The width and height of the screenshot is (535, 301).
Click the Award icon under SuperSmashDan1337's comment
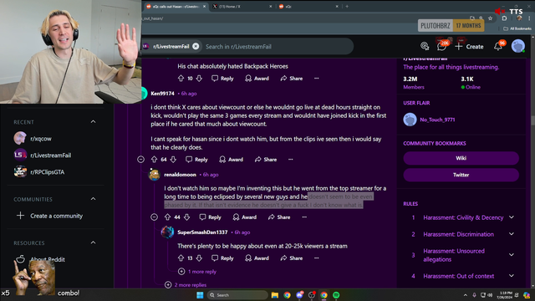257,258
